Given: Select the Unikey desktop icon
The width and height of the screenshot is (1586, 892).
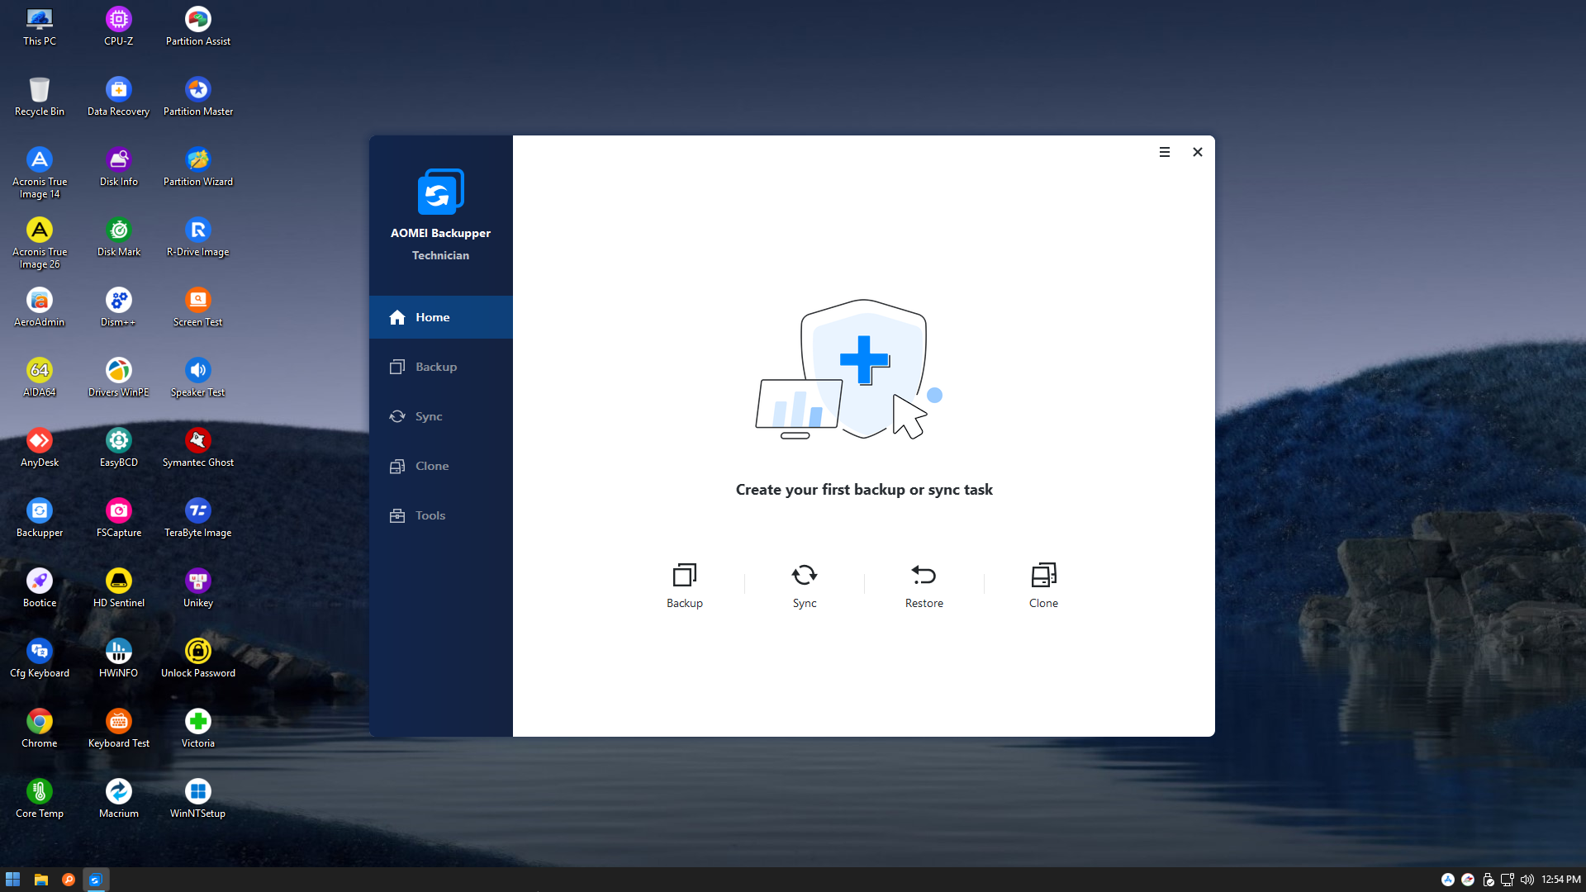Looking at the screenshot, I should (198, 588).
